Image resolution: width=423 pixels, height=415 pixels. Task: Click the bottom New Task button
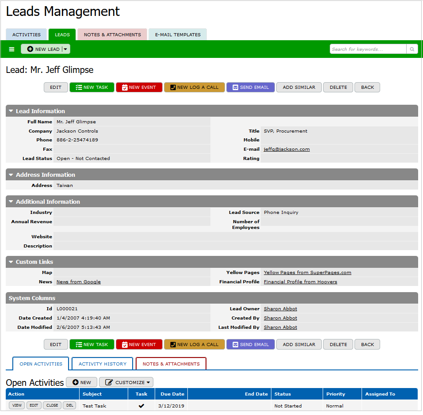[92, 345]
